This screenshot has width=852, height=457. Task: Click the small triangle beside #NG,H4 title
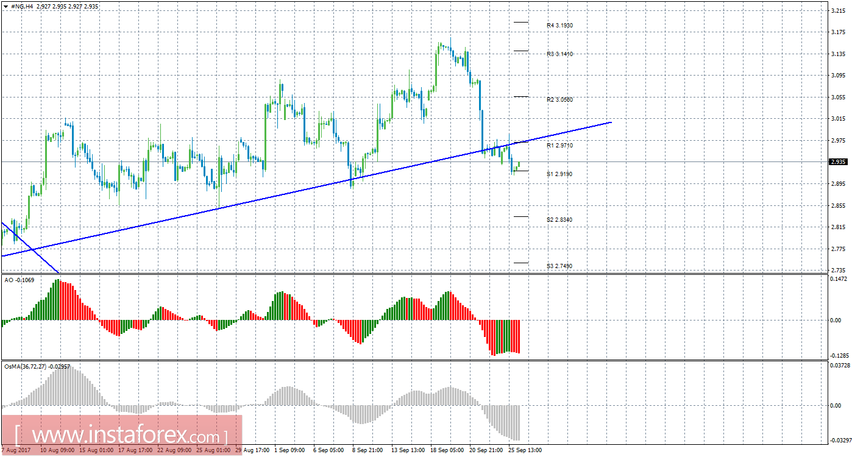pos(5,5)
